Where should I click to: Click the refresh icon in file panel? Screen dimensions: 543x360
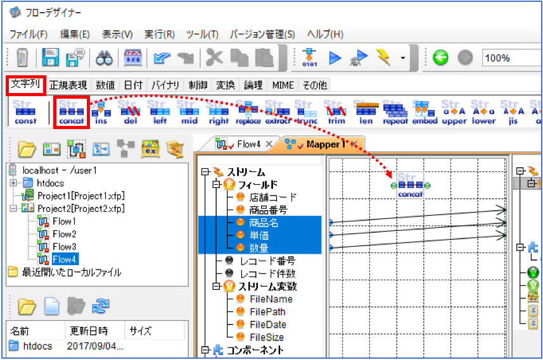click(101, 306)
